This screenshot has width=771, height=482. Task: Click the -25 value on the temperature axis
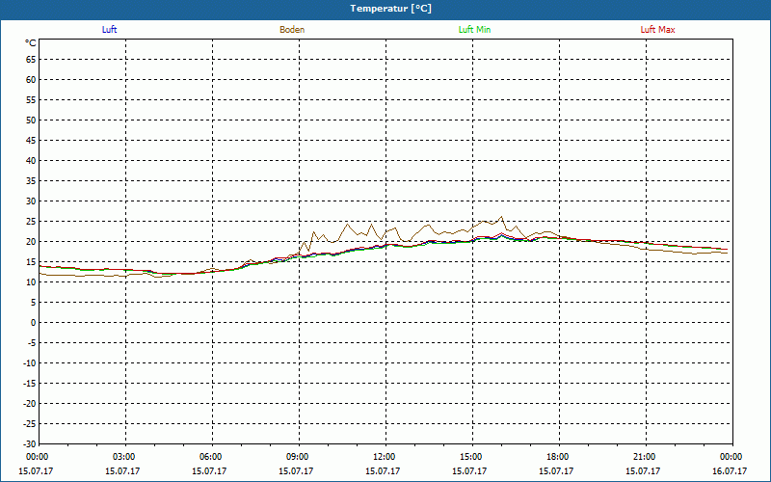[29, 423]
